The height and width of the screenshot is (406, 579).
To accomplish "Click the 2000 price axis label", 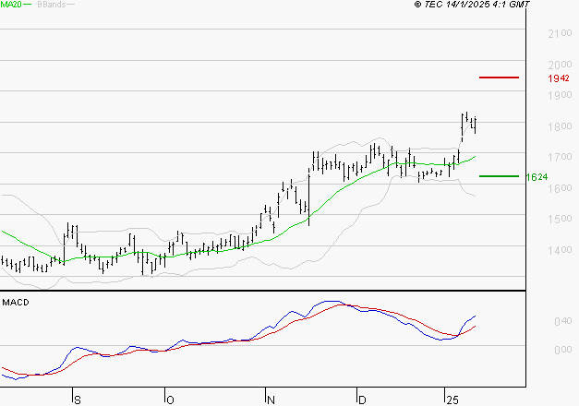I will point(560,65).
